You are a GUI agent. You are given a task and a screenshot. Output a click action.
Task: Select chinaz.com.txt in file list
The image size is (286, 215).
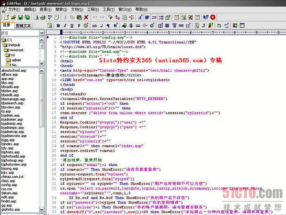point(12,177)
